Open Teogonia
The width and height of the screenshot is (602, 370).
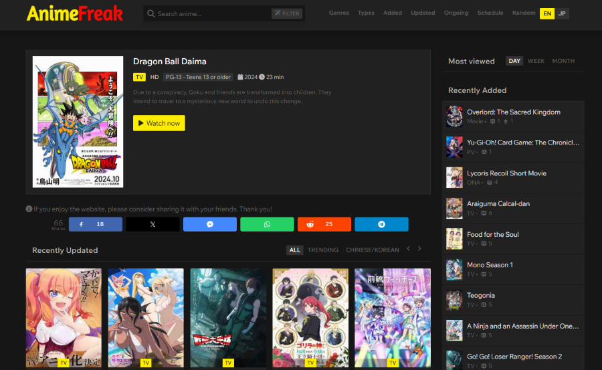tap(481, 296)
